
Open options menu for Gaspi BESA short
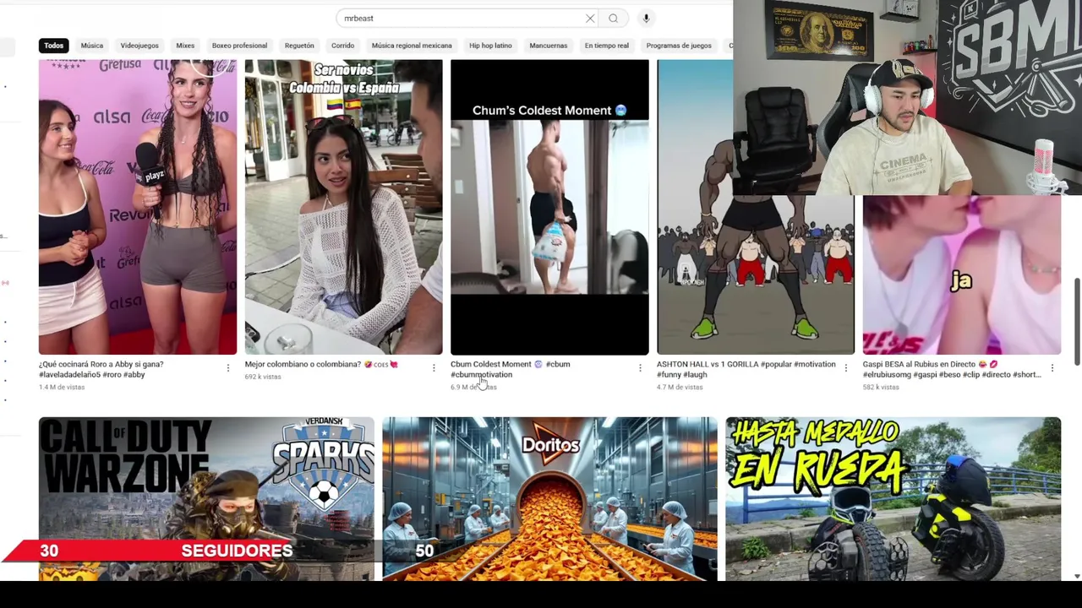[1052, 368]
